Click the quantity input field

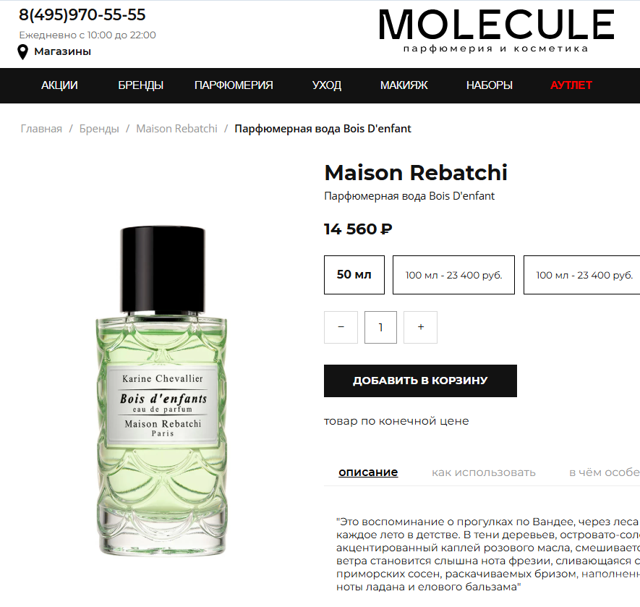click(x=380, y=327)
